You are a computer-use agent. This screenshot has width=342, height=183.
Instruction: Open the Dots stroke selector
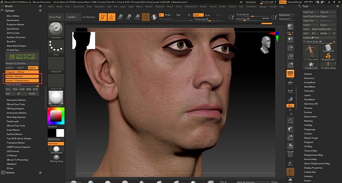click(56, 47)
